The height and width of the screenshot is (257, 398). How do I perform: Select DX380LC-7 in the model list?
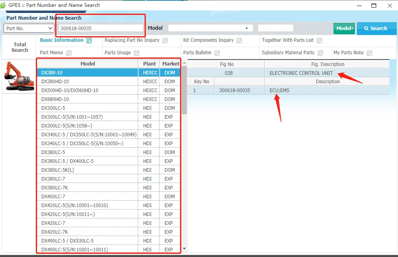(x=88, y=179)
